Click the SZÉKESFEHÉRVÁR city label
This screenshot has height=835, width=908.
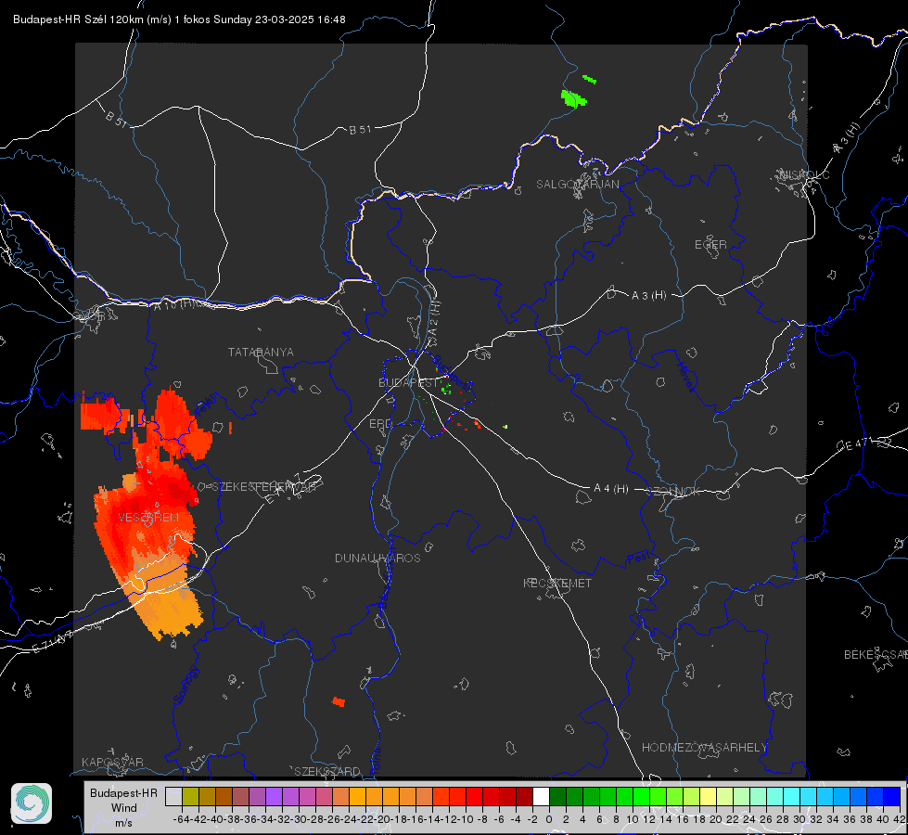pyautogui.click(x=263, y=487)
